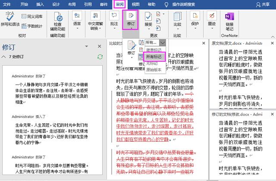Choose 无标记 no markup option
This screenshot has height=181, width=276.
152,63
